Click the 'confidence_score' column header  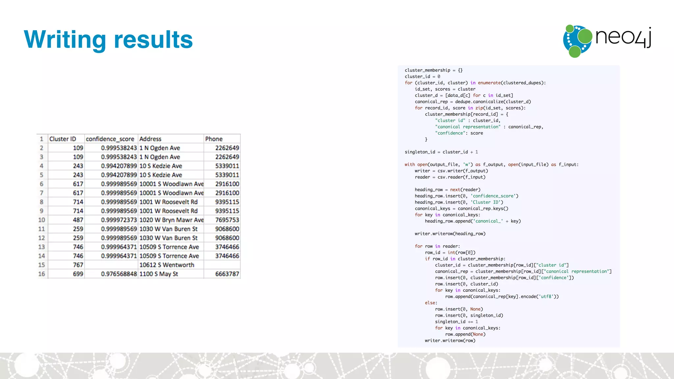pyautogui.click(x=111, y=139)
